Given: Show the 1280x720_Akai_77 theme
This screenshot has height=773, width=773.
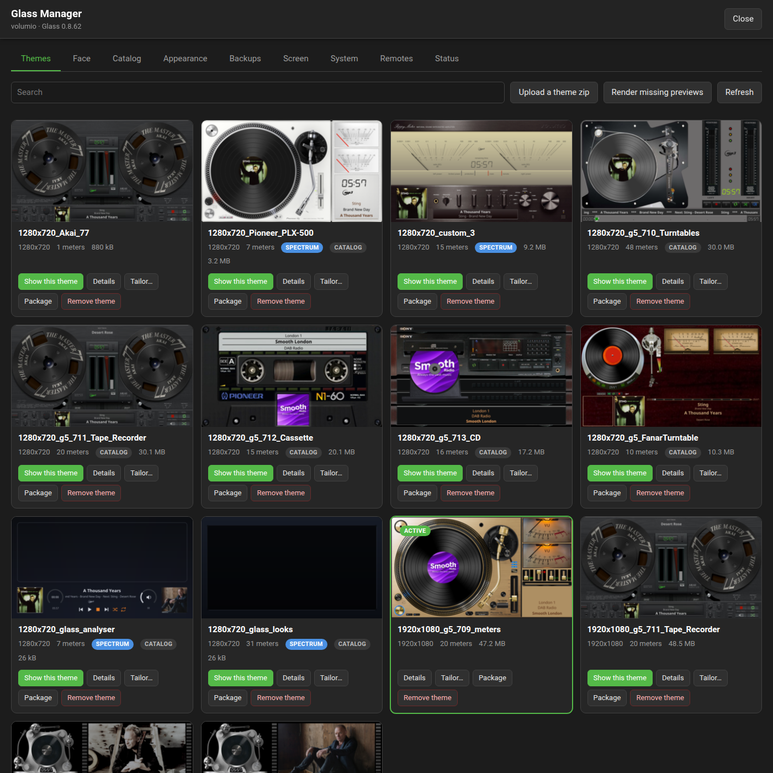Looking at the screenshot, I should (51, 282).
